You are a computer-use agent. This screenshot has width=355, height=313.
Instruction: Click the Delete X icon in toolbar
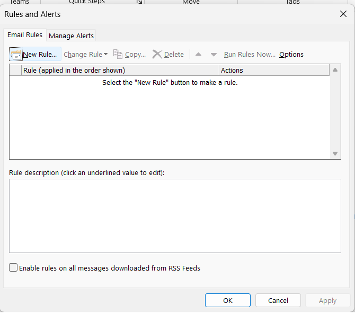(157, 54)
